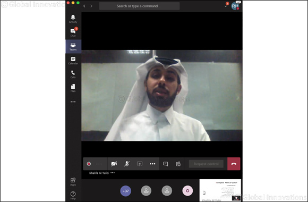Click the main speaker video feed
Viewport: 308px width, 202px height.
(162, 95)
